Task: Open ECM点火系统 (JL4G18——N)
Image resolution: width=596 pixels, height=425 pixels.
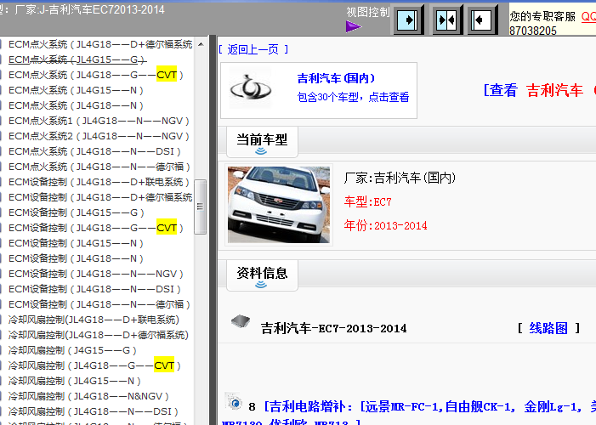Action: tap(76, 105)
